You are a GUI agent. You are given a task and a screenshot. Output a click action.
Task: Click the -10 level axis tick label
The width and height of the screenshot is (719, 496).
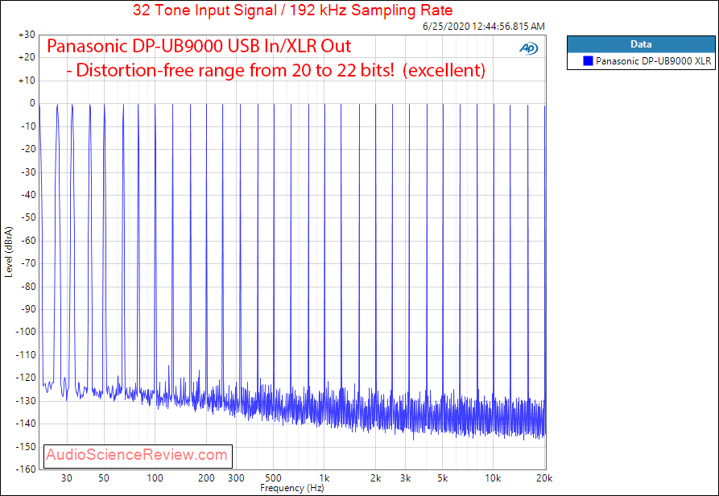28,126
